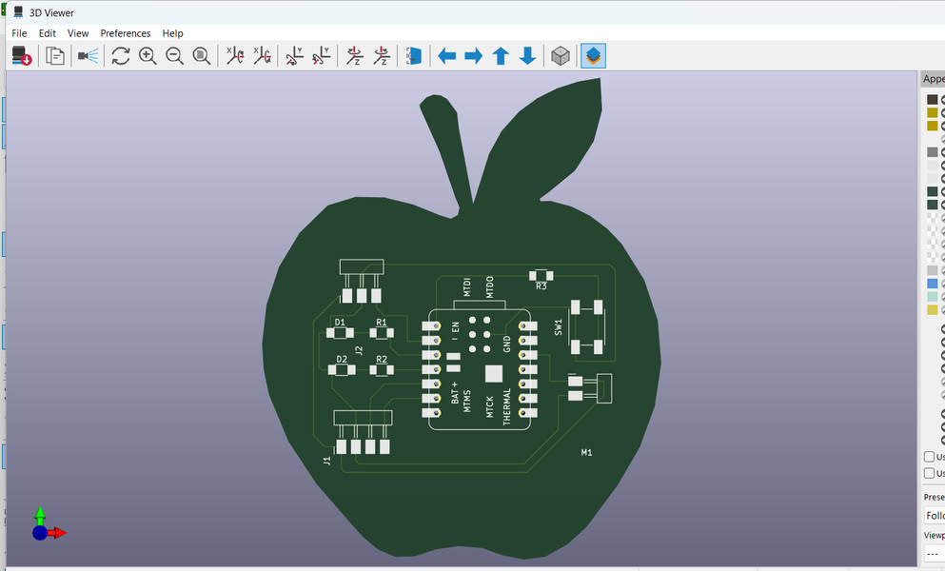Viewport: 945px width, 571px height.
Task: Click the SW1 label on the board
Action: 558,327
